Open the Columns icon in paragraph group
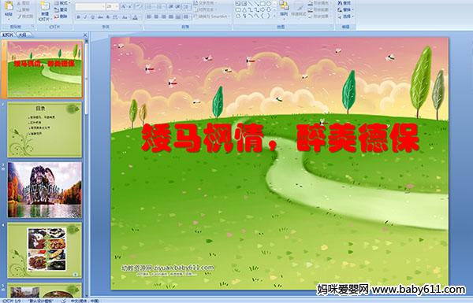 [186, 17]
